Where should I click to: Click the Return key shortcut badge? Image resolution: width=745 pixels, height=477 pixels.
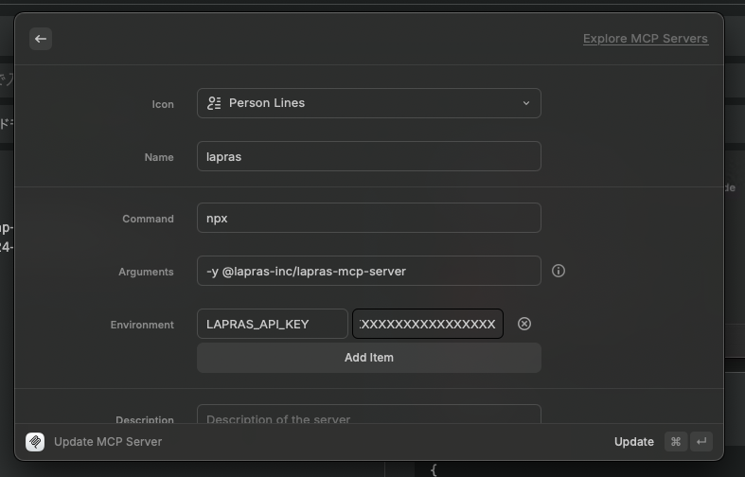[x=701, y=442]
